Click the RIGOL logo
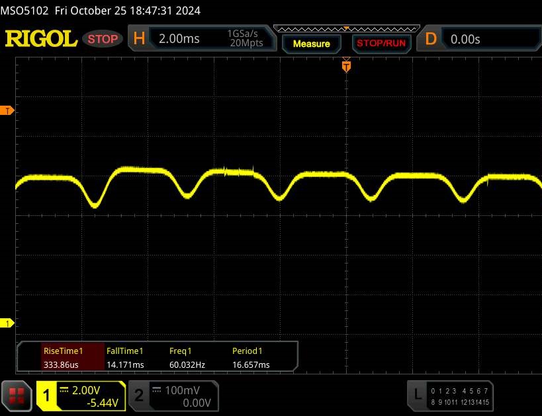The width and height of the screenshot is (542, 416). click(x=41, y=39)
